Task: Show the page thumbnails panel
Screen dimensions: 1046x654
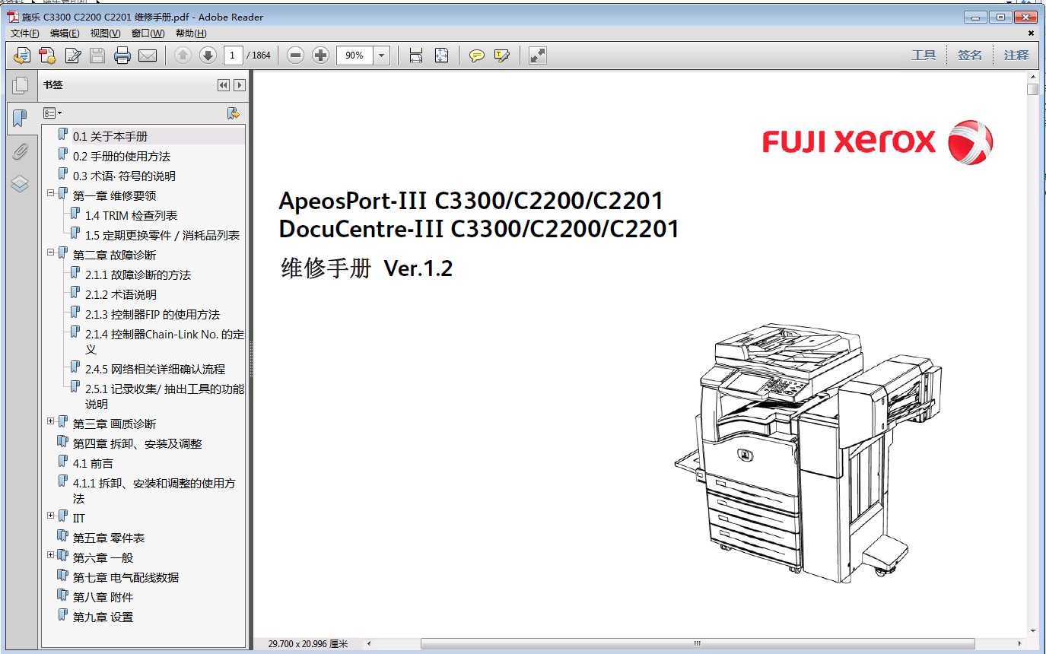Action: (x=21, y=86)
